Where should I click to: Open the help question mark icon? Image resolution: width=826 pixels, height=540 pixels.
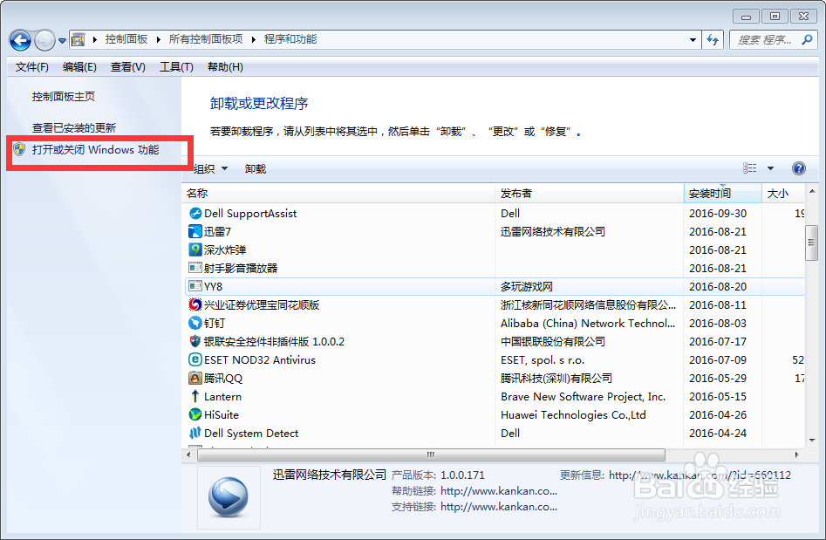pyautogui.click(x=799, y=168)
